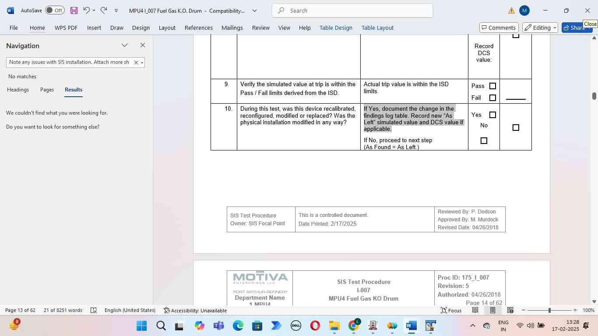This screenshot has width=598, height=336.
Task: Open the Windows Start menu
Action: (x=141, y=326)
